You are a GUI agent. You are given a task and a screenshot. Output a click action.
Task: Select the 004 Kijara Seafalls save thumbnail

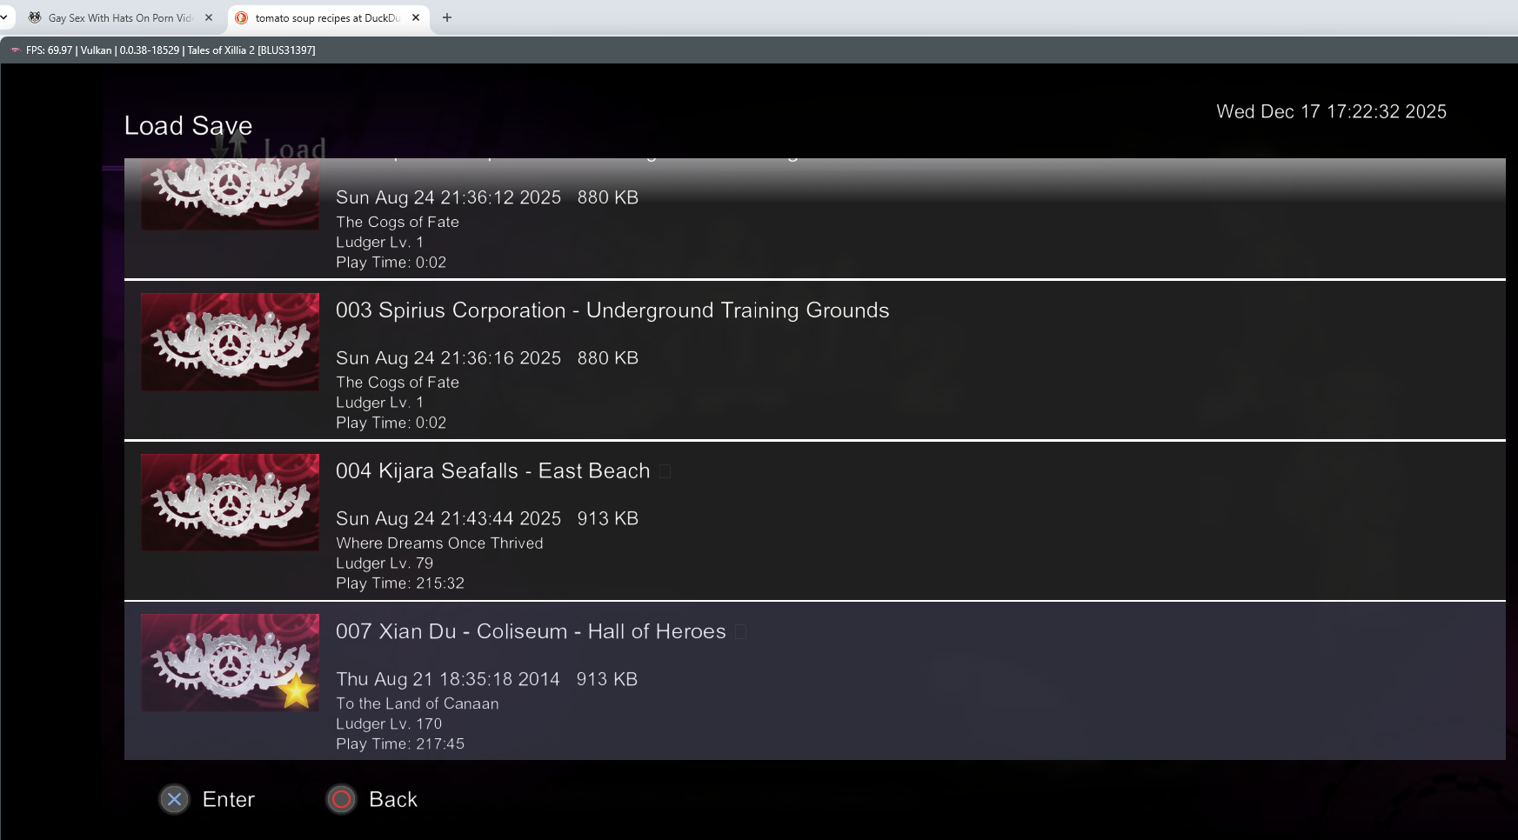230,502
